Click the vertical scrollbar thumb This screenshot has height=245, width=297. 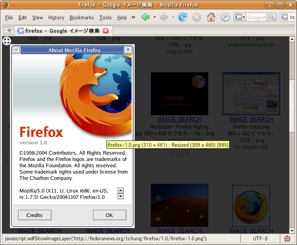292,106
